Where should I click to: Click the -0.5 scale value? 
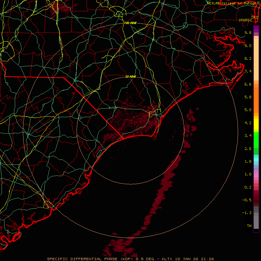pos(247,200)
